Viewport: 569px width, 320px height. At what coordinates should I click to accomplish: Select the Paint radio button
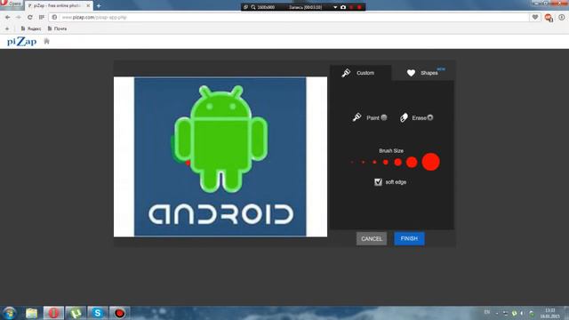[384, 117]
